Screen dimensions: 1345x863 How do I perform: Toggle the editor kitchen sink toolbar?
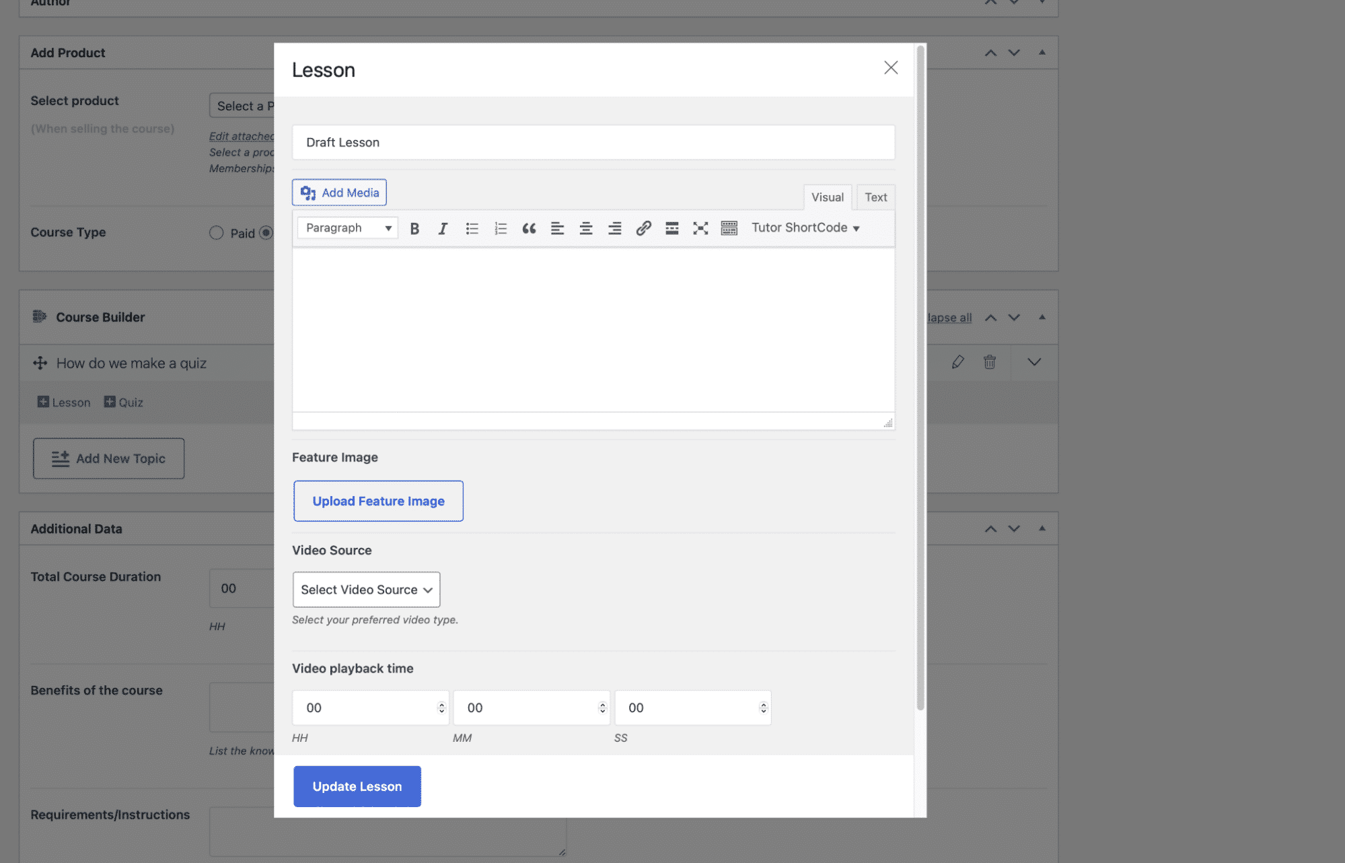click(x=729, y=228)
